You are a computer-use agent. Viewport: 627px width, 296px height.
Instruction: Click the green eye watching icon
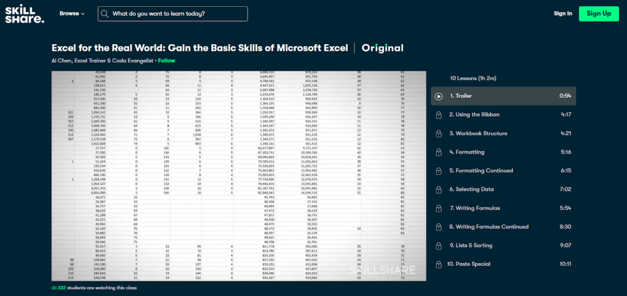[54, 288]
